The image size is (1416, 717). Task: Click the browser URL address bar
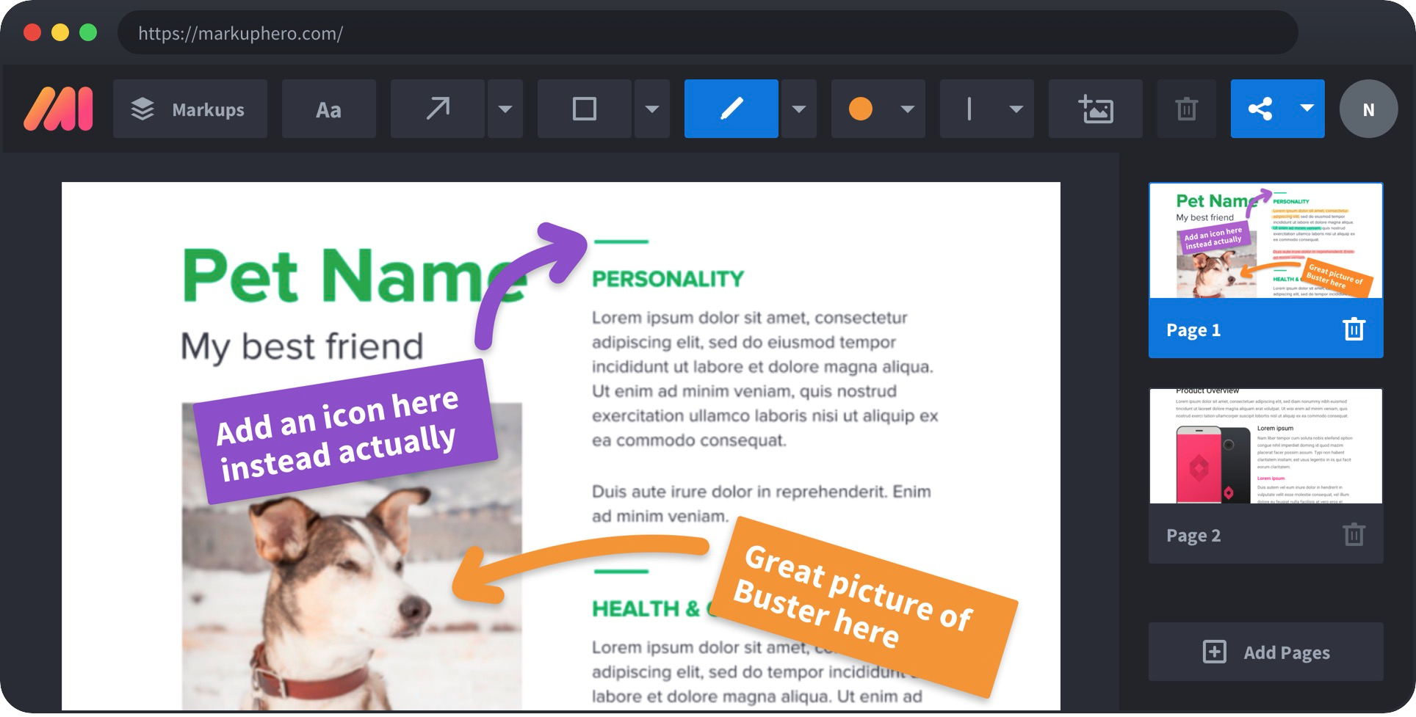coord(707,33)
